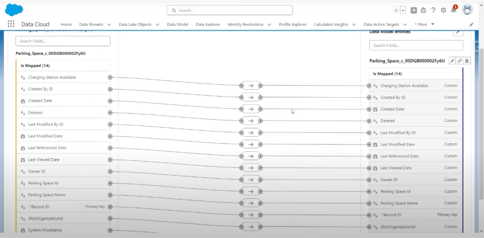Screen dimensions: 484x238
Task: Click the pencil icon beside Data Model entities
Action: [x=458, y=32]
